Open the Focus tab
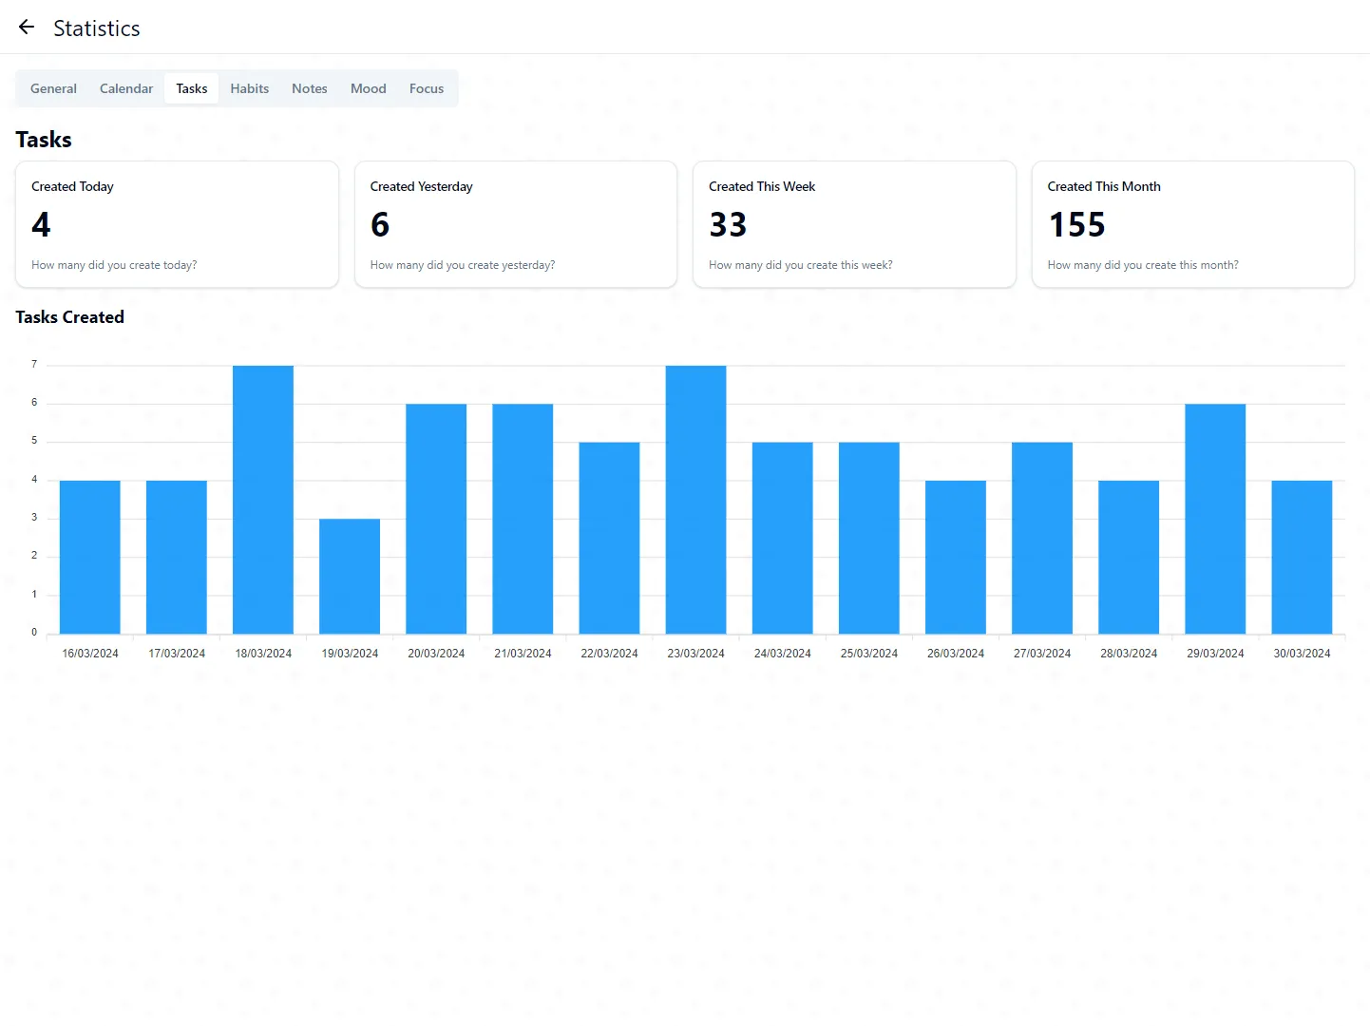 coord(427,88)
